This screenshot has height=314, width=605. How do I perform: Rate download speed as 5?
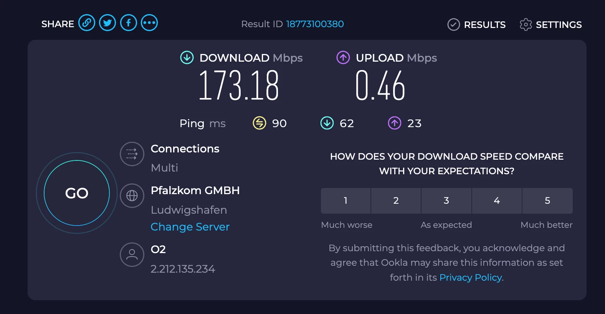pos(547,201)
